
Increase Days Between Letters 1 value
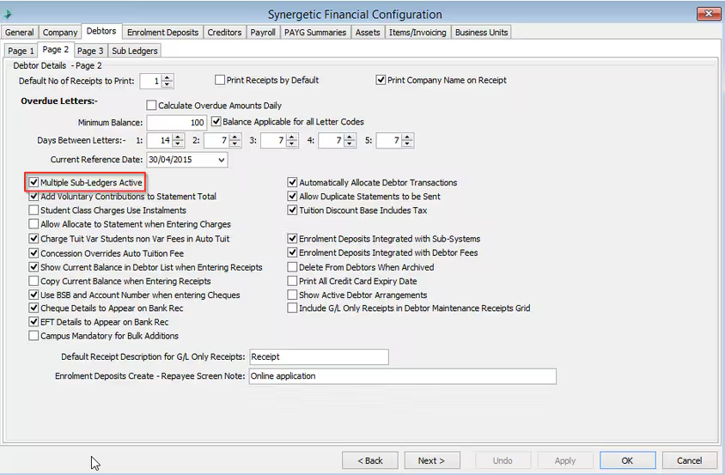(178, 137)
